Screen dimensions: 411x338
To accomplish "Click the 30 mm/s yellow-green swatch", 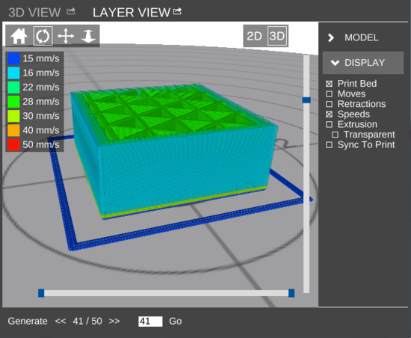I will [x=13, y=116].
